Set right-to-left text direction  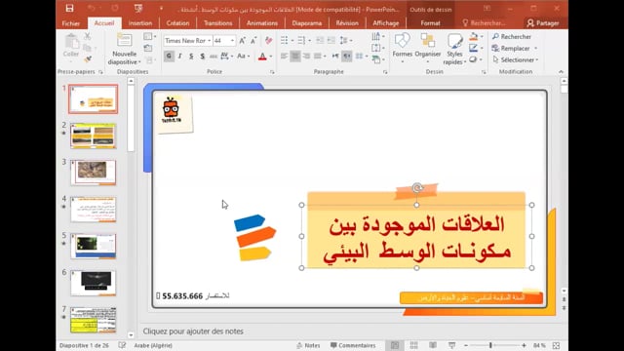[x=347, y=57]
